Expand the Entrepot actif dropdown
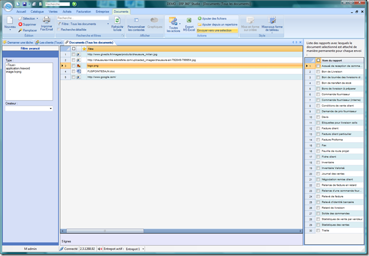 tap(143, 249)
